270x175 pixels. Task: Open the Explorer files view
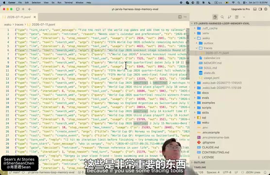point(215,17)
